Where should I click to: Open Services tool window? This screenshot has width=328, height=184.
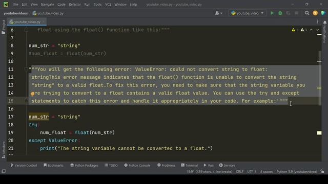coord(227,165)
